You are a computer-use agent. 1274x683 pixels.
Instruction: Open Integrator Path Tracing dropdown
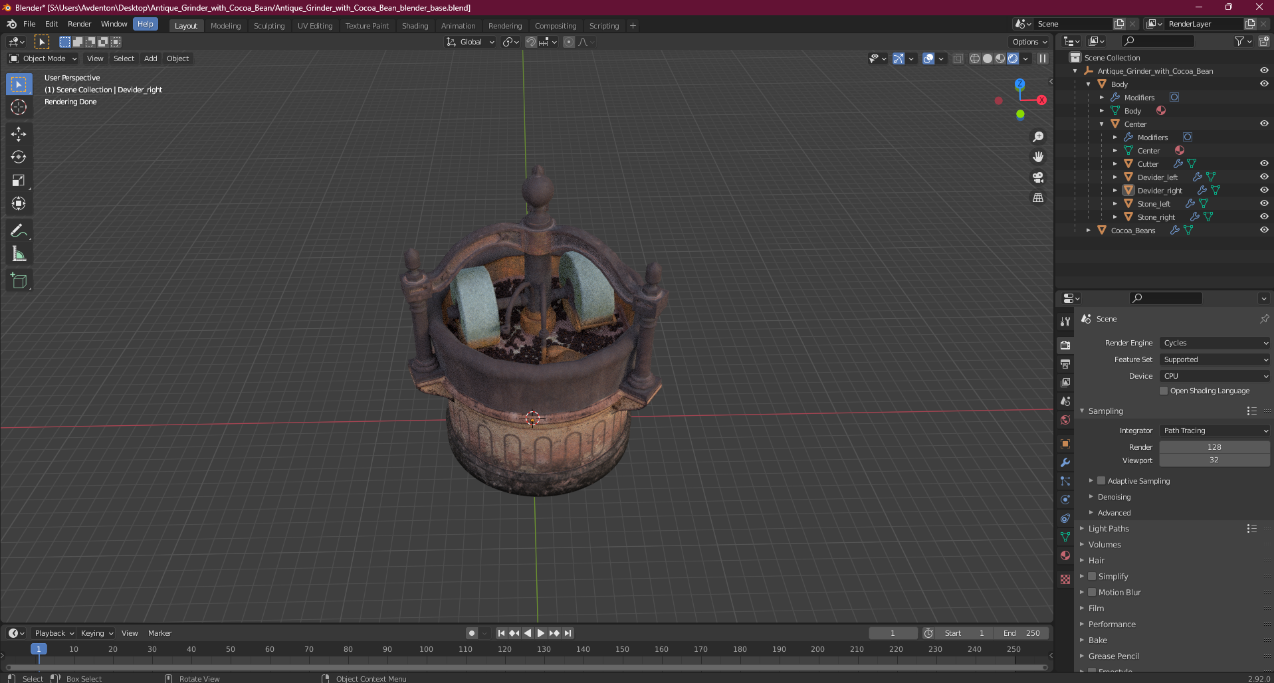1215,431
